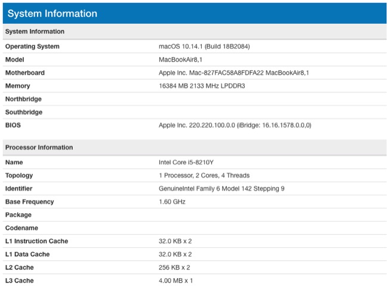Click the Apple Inc. Mac-827FAC58A8FDFA22 motherboard value
Image resolution: width=388 pixels, height=286 pixels.
pyautogui.click(x=233, y=73)
